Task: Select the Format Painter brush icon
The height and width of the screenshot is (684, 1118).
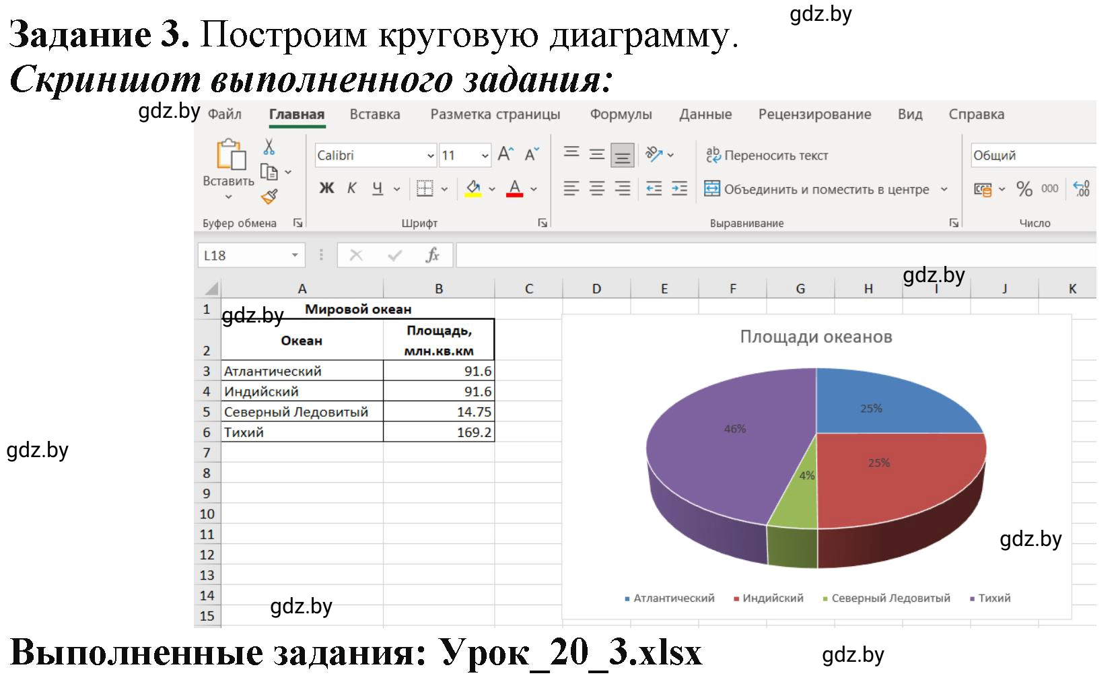Action: pos(269,197)
